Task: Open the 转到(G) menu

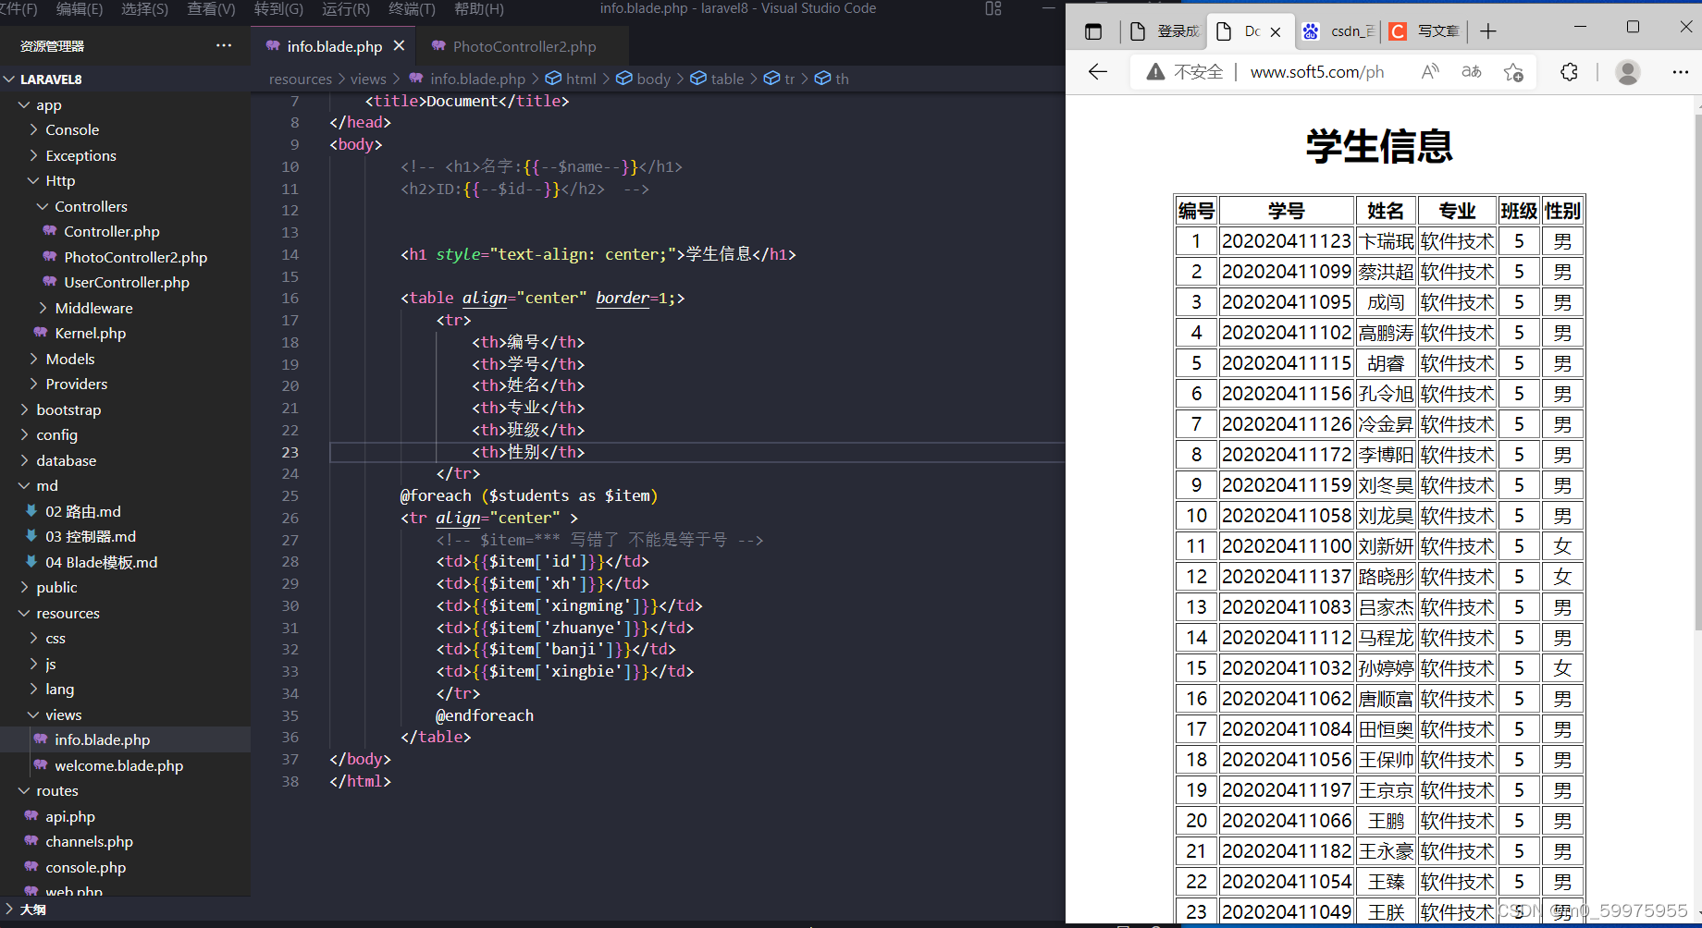Action: (x=278, y=8)
